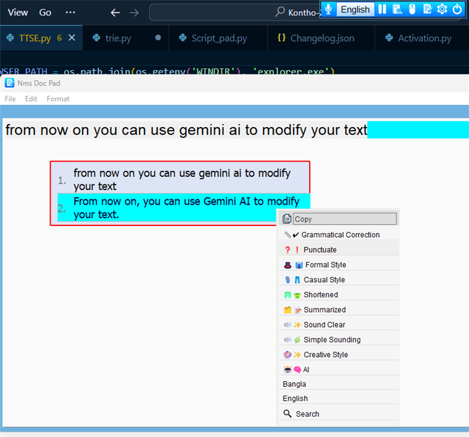Choose English from the context menu
Image resolution: width=469 pixels, height=437 pixels.
pyautogui.click(x=339, y=398)
